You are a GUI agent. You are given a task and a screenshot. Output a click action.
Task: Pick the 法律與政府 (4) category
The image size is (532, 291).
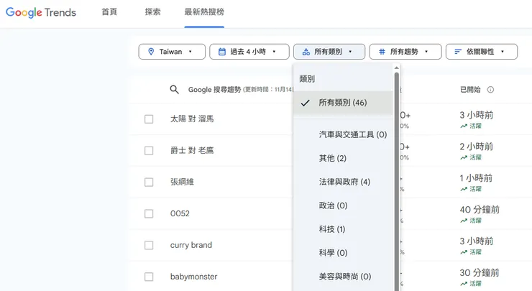(343, 182)
